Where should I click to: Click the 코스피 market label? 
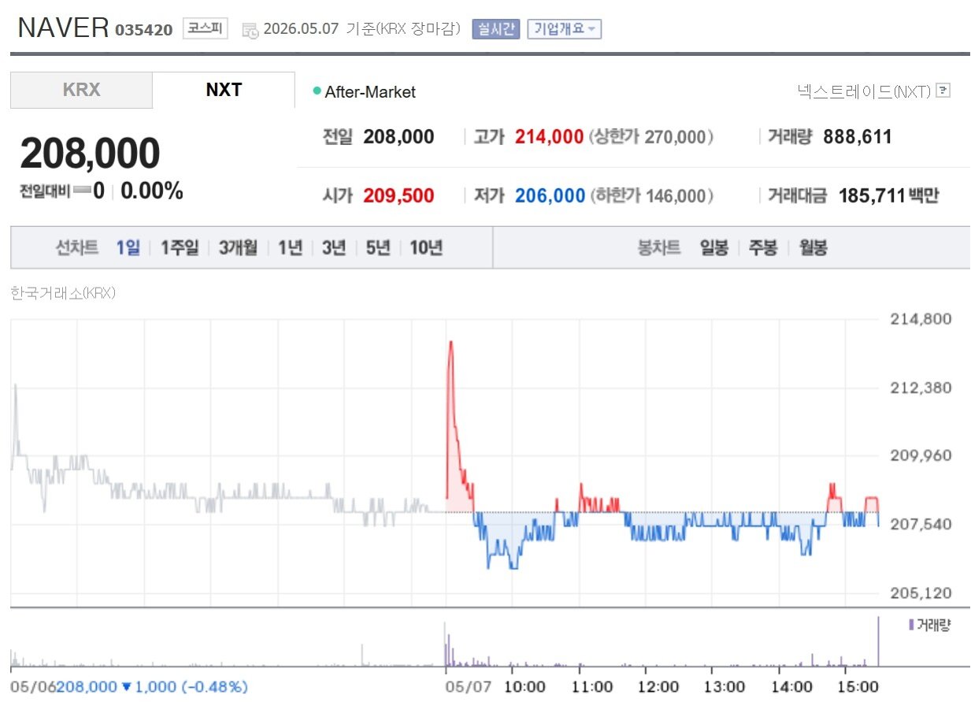pos(205,29)
